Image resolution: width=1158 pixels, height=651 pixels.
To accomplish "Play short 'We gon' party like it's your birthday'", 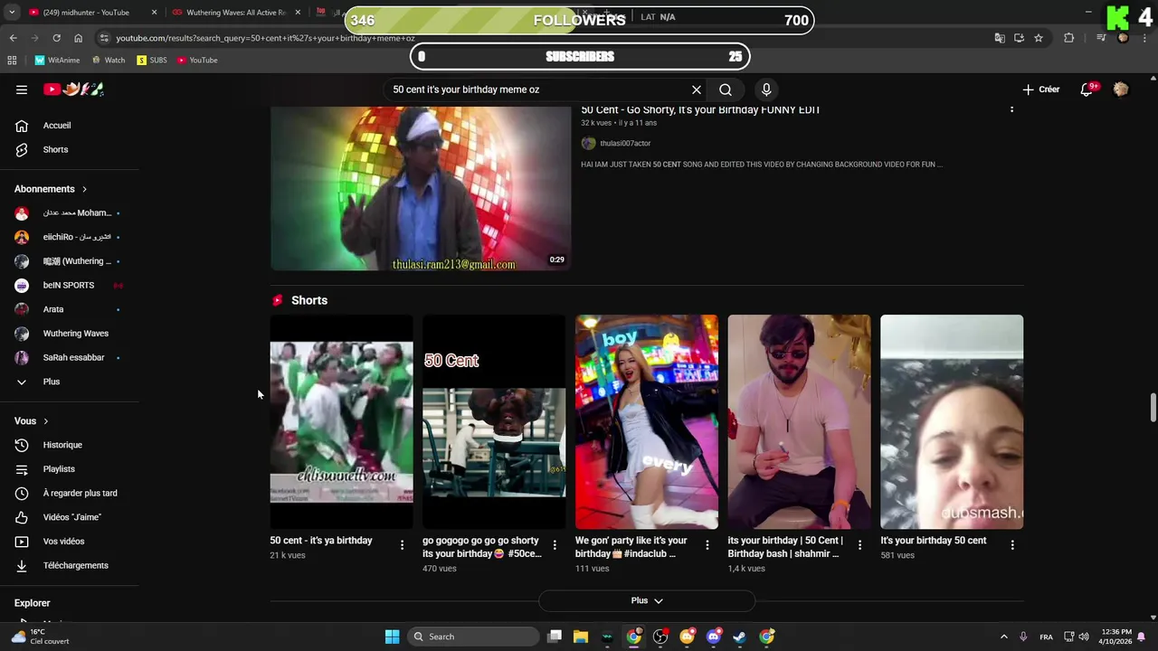I will (x=647, y=421).
